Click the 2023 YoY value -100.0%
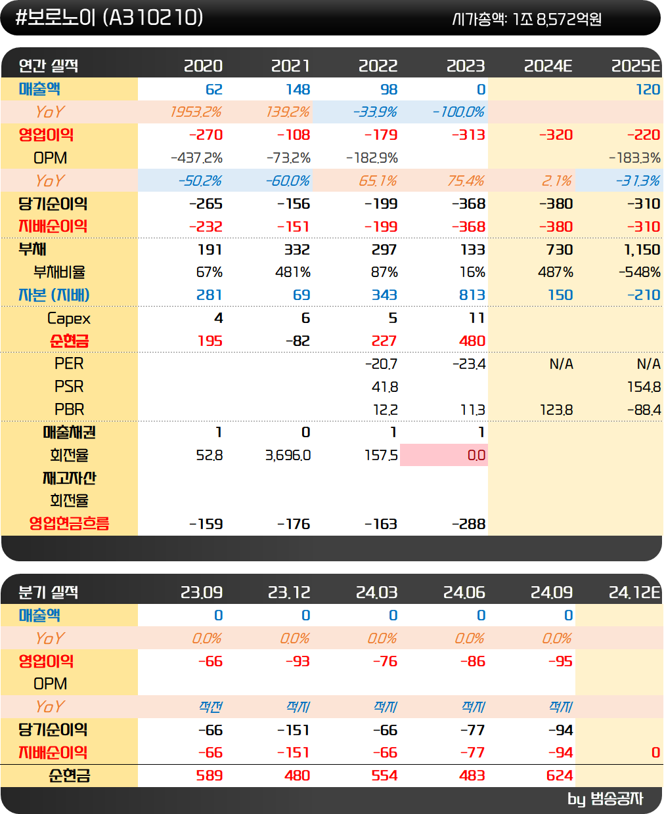This screenshot has height=814, width=664. pos(458,112)
